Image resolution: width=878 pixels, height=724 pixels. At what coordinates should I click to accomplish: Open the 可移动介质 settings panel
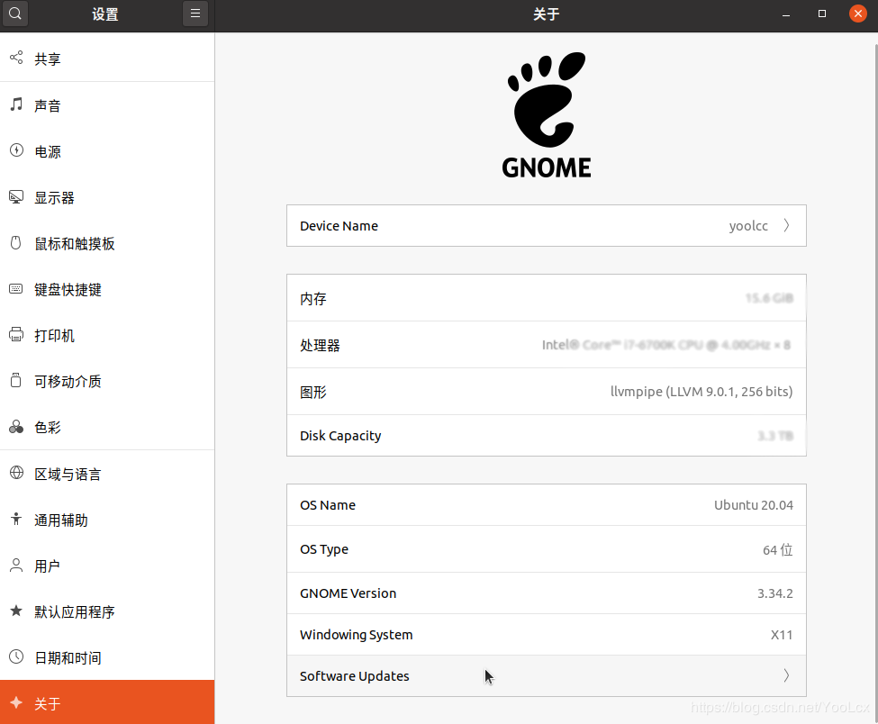68,382
